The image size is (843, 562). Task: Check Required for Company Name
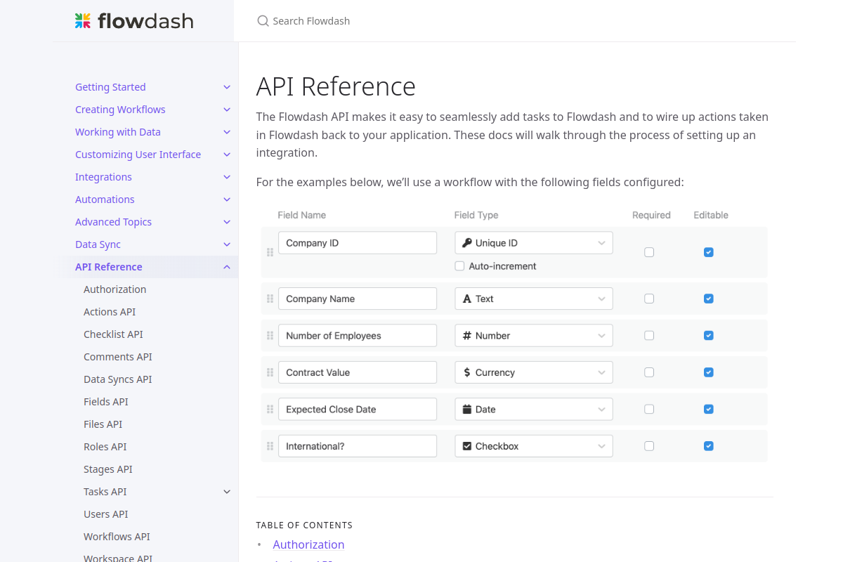tap(649, 299)
